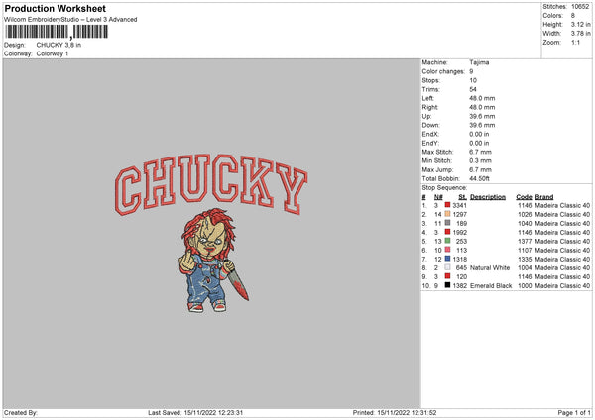Click the Stop Sequence heading

(x=444, y=187)
